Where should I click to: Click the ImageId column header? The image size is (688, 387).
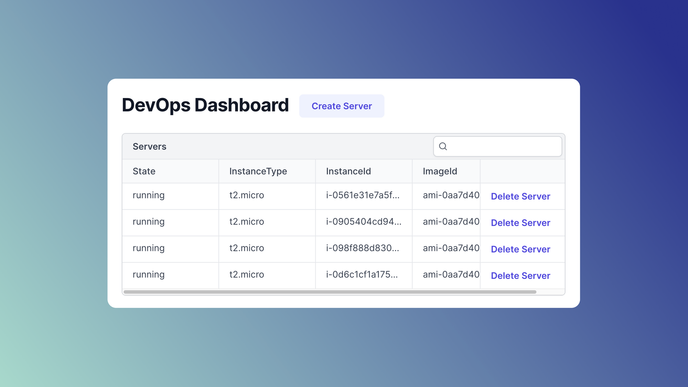pos(446,171)
